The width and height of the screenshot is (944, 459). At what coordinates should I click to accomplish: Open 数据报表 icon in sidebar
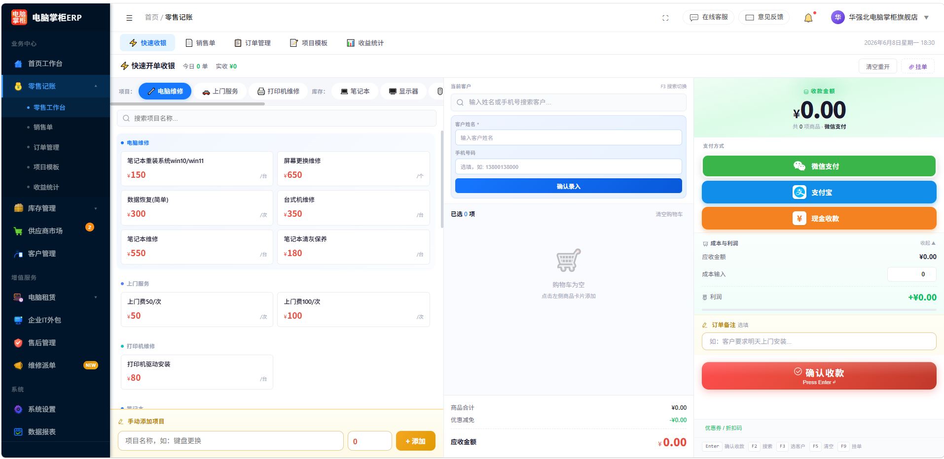(18, 432)
